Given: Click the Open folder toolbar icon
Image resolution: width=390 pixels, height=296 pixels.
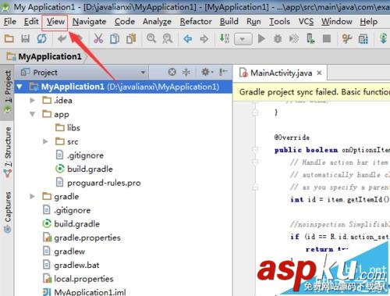Looking at the screenshot, I should (x=9, y=39).
